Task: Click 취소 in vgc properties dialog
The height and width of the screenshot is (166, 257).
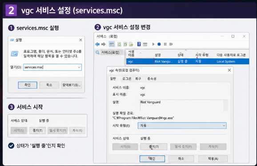Action: [x=181, y=158]
